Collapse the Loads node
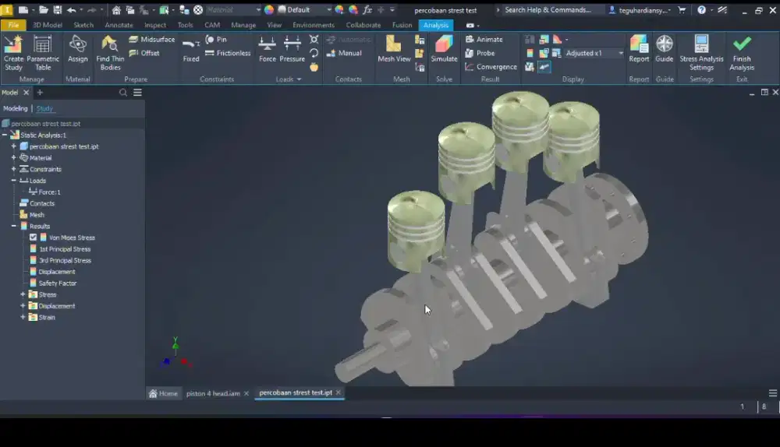The image size is (780, 447). [x=14, y=181]
